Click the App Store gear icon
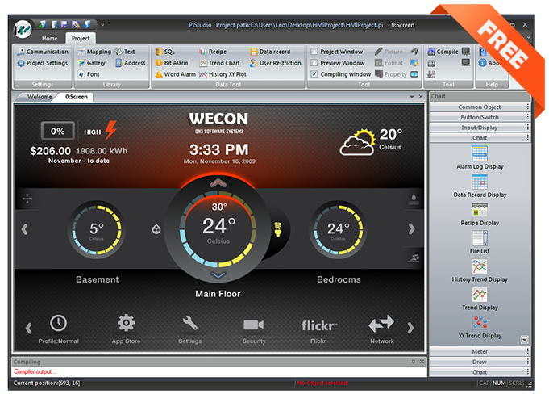Viewport: 549px width, 398px height. click(126, 323)
